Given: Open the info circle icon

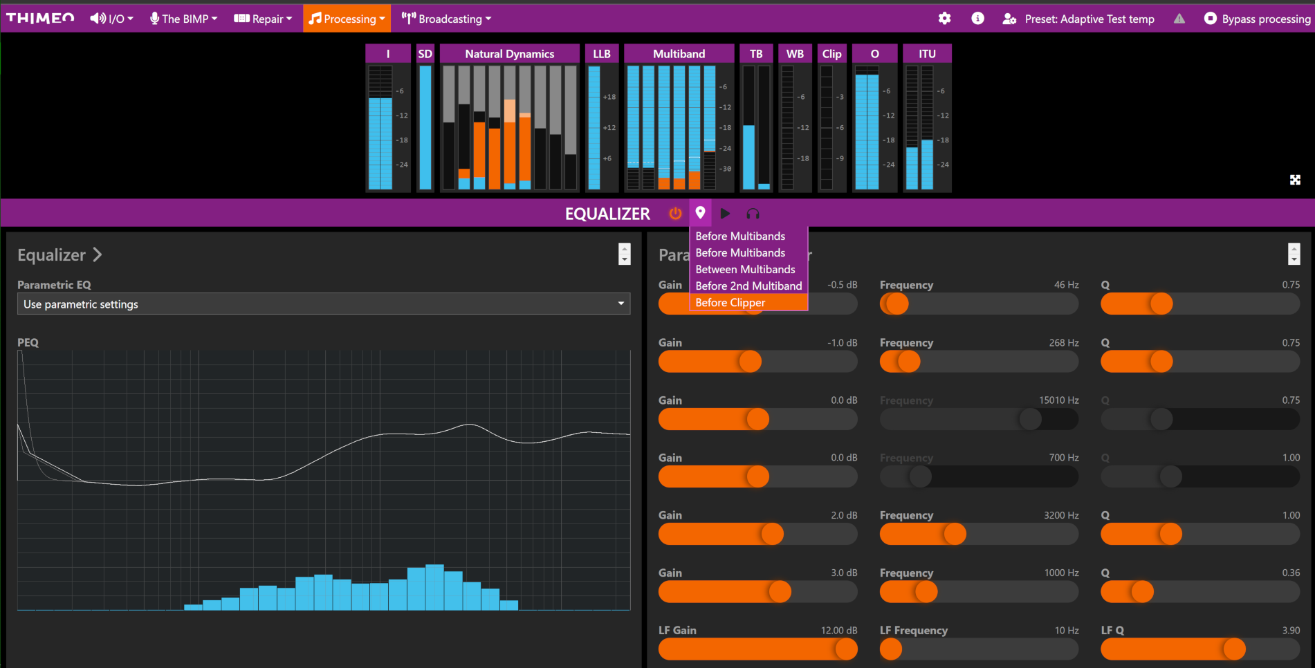Looking at the screenshot, I should [977, 19].
